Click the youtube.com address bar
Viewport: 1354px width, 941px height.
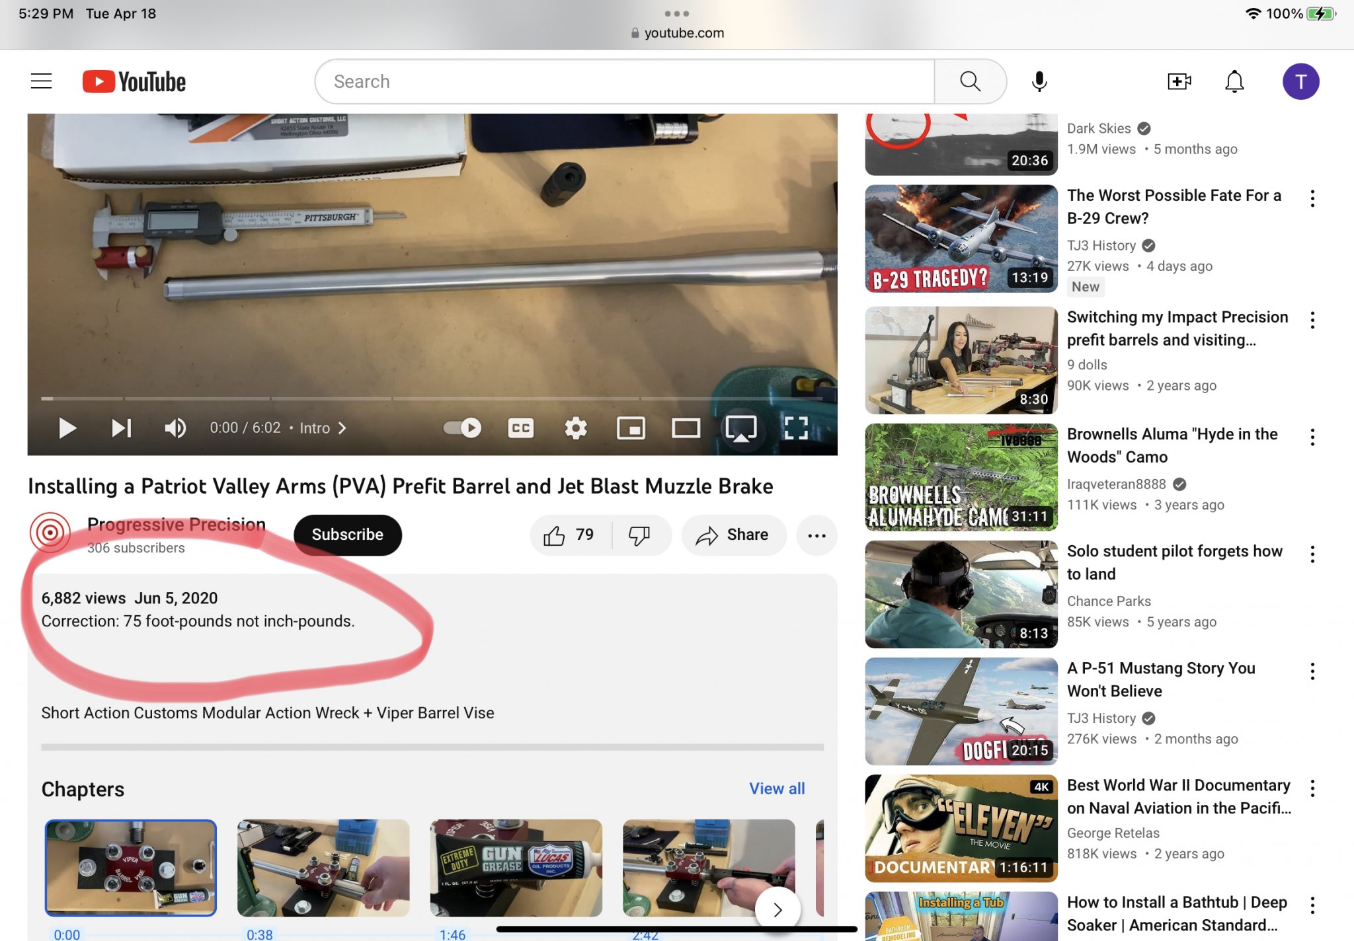click(677, 32)
